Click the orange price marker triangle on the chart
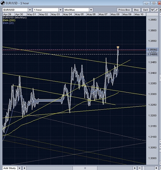Image resolution: width=161 pixels, height=170 pixels. click(x=118, y=48)
